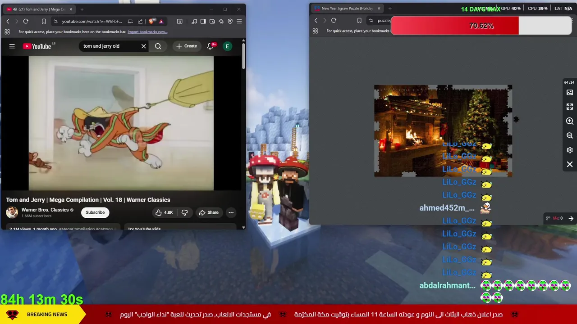
Task: Open the YouTube account avatar E
Action: point(227,46)
